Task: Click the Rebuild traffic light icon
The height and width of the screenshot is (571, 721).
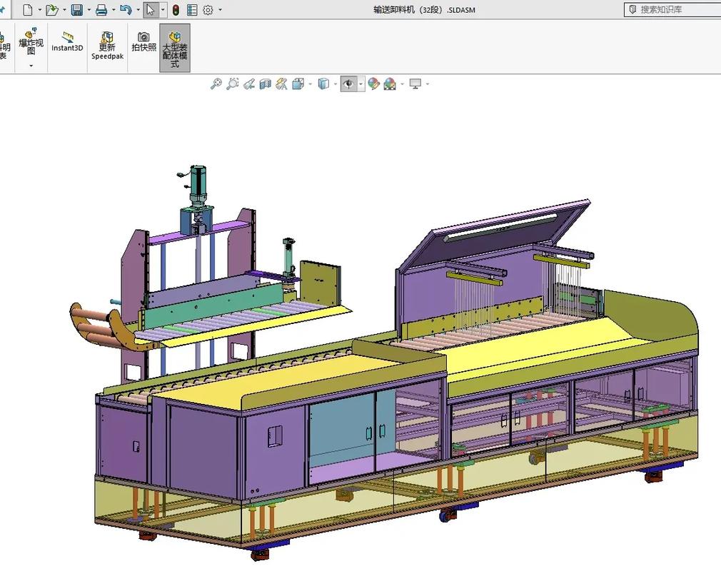Action: [176, 10]
